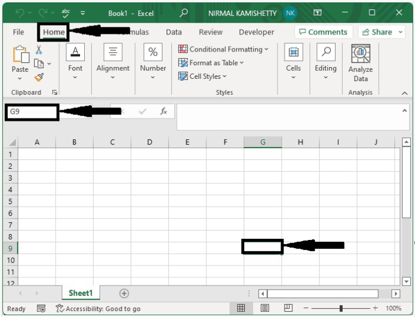
Task: Switch to Page Break Preview icon
Action: (x=288, y=308)
